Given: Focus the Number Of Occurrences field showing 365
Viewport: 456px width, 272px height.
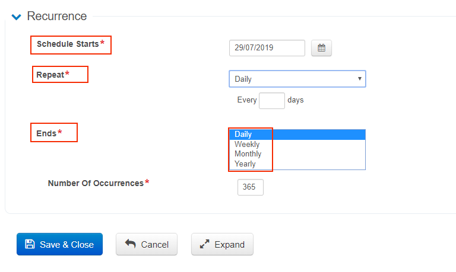Looking at the screenshot, I should coord(250,187).
